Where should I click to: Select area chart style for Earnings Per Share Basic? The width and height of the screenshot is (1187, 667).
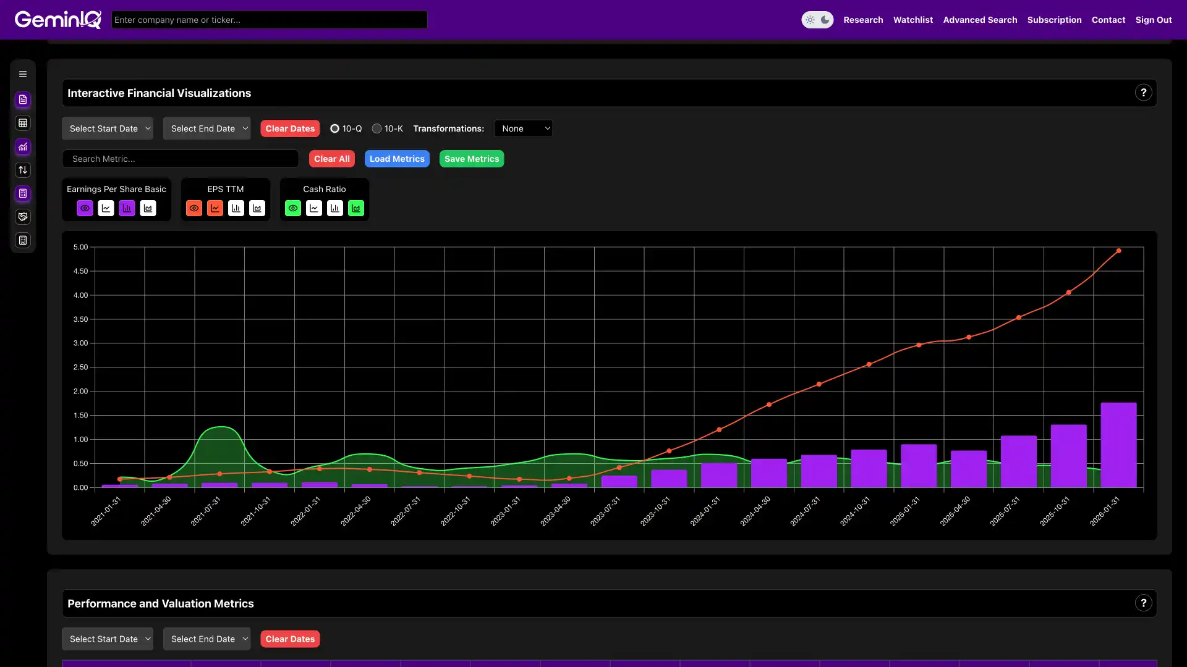click(x=148, y=208)
